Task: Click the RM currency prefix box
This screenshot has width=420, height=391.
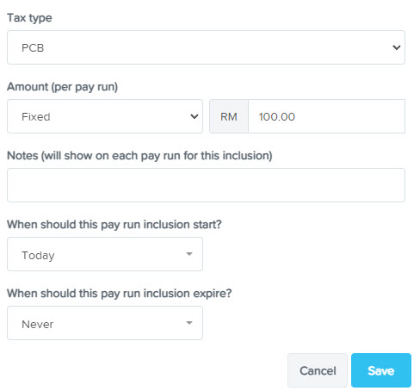Action: pyautogui.click(x=229, y=116)
